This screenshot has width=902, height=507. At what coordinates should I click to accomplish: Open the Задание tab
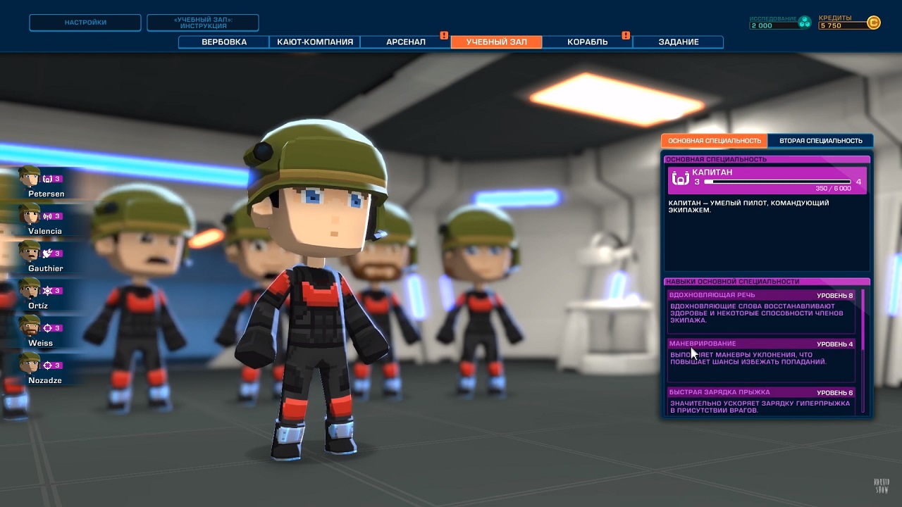[678, 42]
